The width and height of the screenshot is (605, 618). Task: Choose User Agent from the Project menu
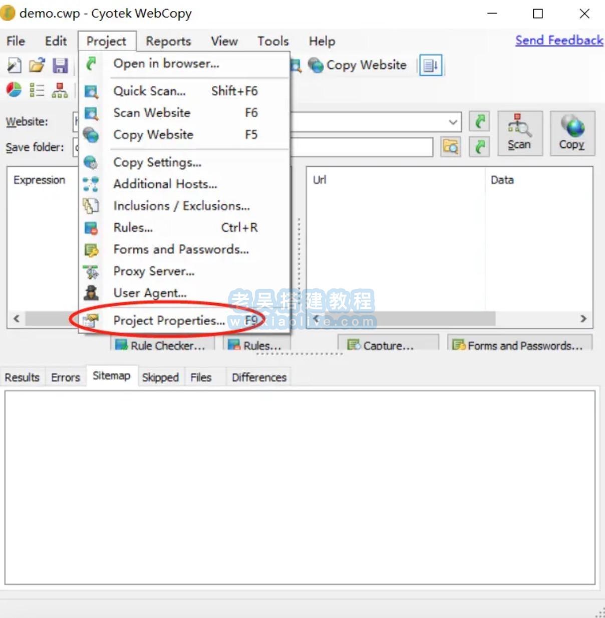(150, 293)
